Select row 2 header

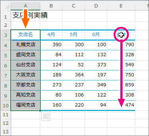6,25
